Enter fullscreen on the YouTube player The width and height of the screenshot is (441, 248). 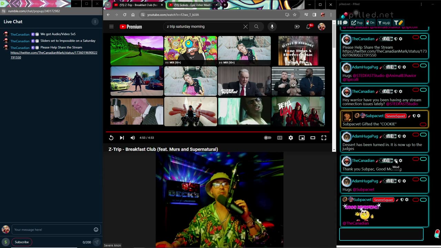pos(324,138)
